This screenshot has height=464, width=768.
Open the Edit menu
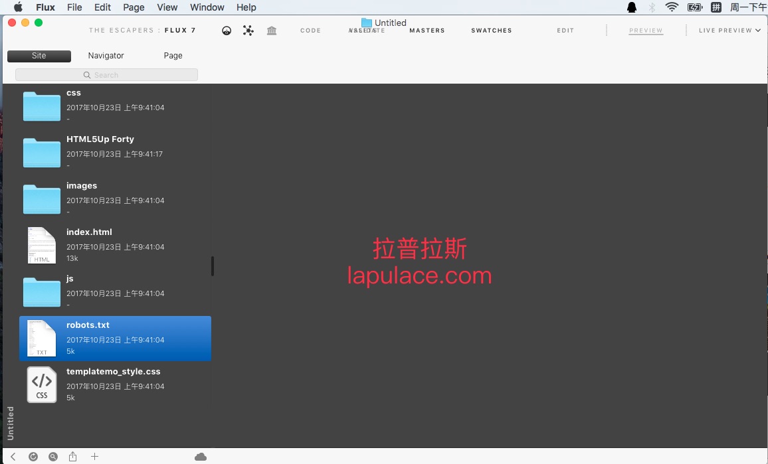(x=103, y=7)
